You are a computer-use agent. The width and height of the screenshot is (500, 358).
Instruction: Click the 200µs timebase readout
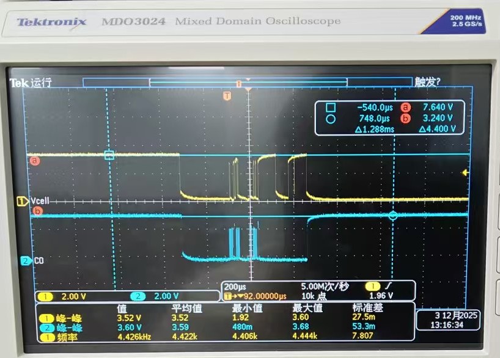pos(235,287)
